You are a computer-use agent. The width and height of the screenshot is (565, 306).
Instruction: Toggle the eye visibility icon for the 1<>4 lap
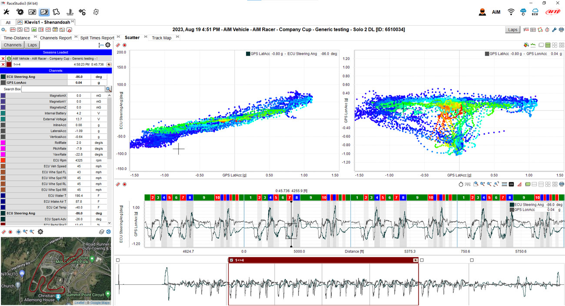click(x=109, y=64)
